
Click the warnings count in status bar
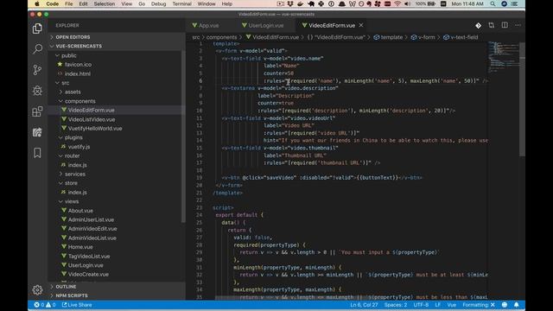(x=51, y=305)
